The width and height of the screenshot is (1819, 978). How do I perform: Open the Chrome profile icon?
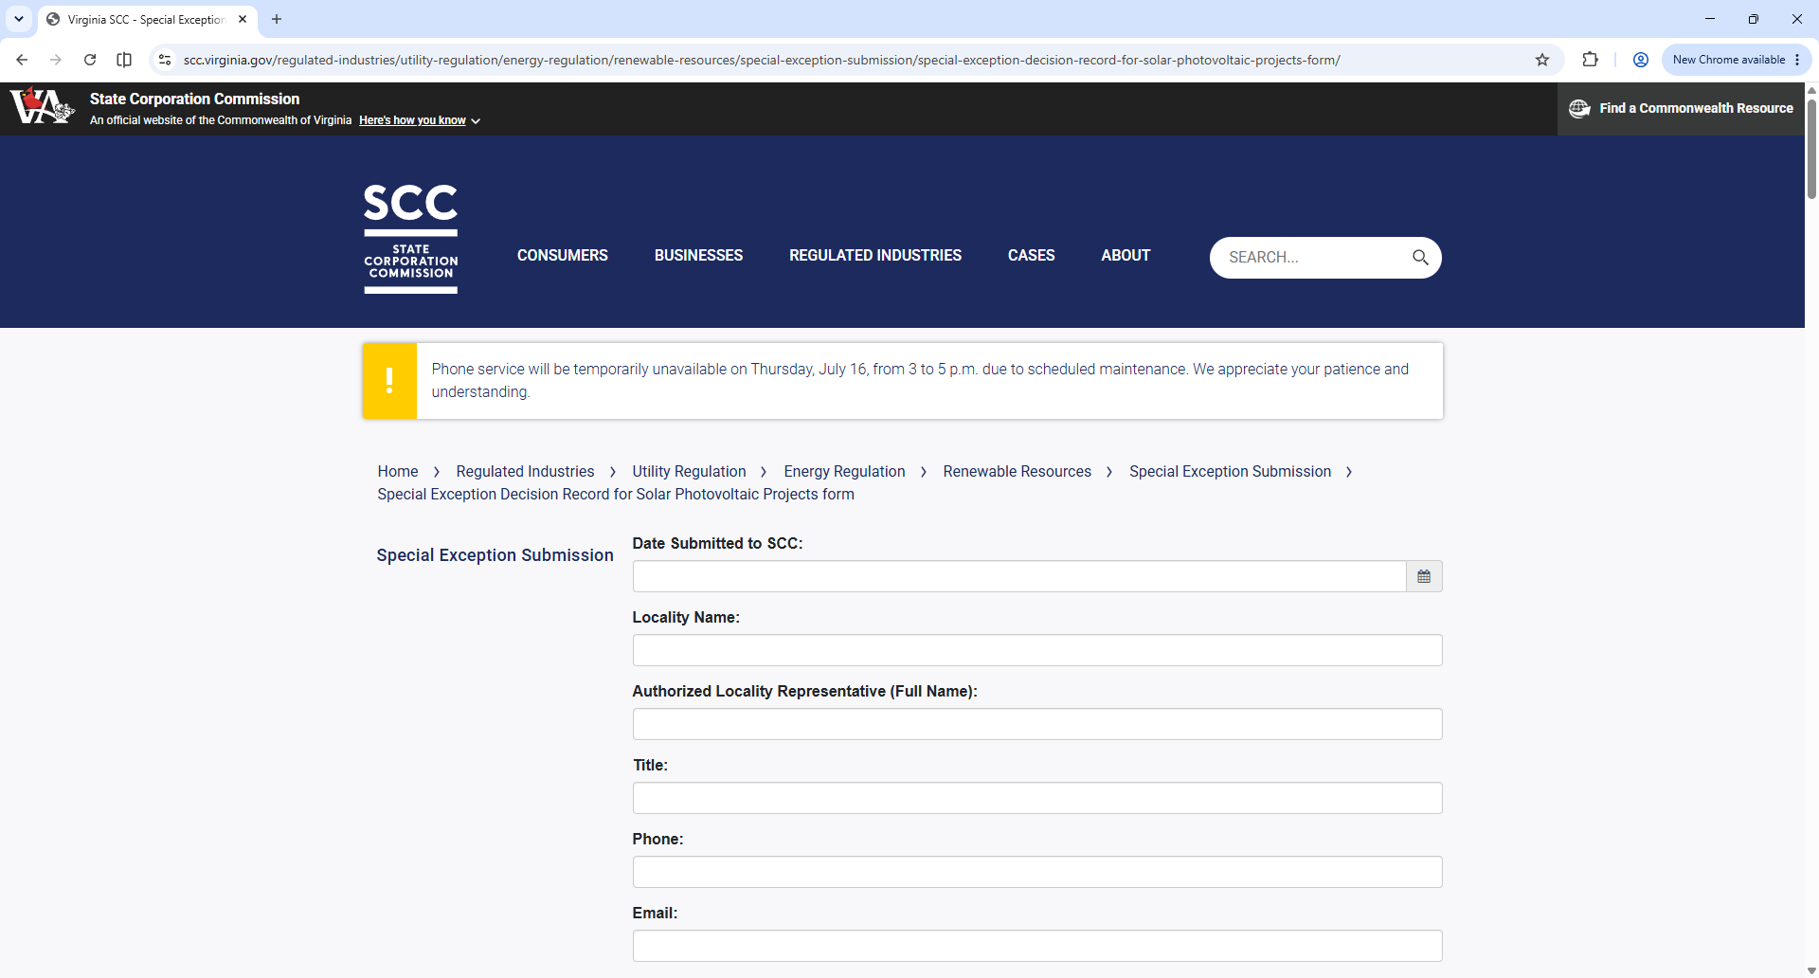pos(1641,60)
